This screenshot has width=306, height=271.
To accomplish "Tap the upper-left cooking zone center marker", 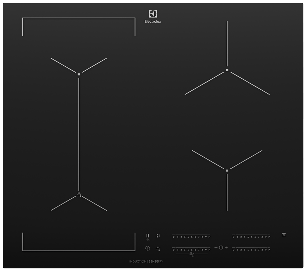I will (x=79, y=74).
